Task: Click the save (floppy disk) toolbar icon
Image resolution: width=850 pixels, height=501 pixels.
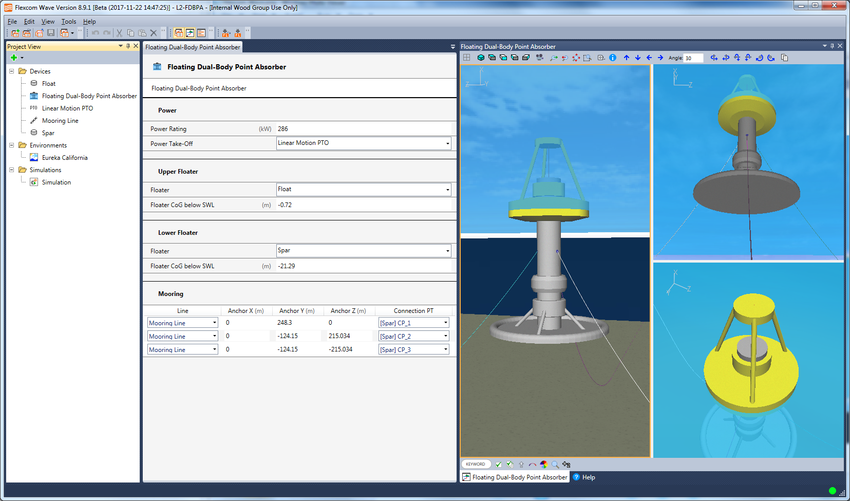Action: pyautogui.click(x=51, y=33)
